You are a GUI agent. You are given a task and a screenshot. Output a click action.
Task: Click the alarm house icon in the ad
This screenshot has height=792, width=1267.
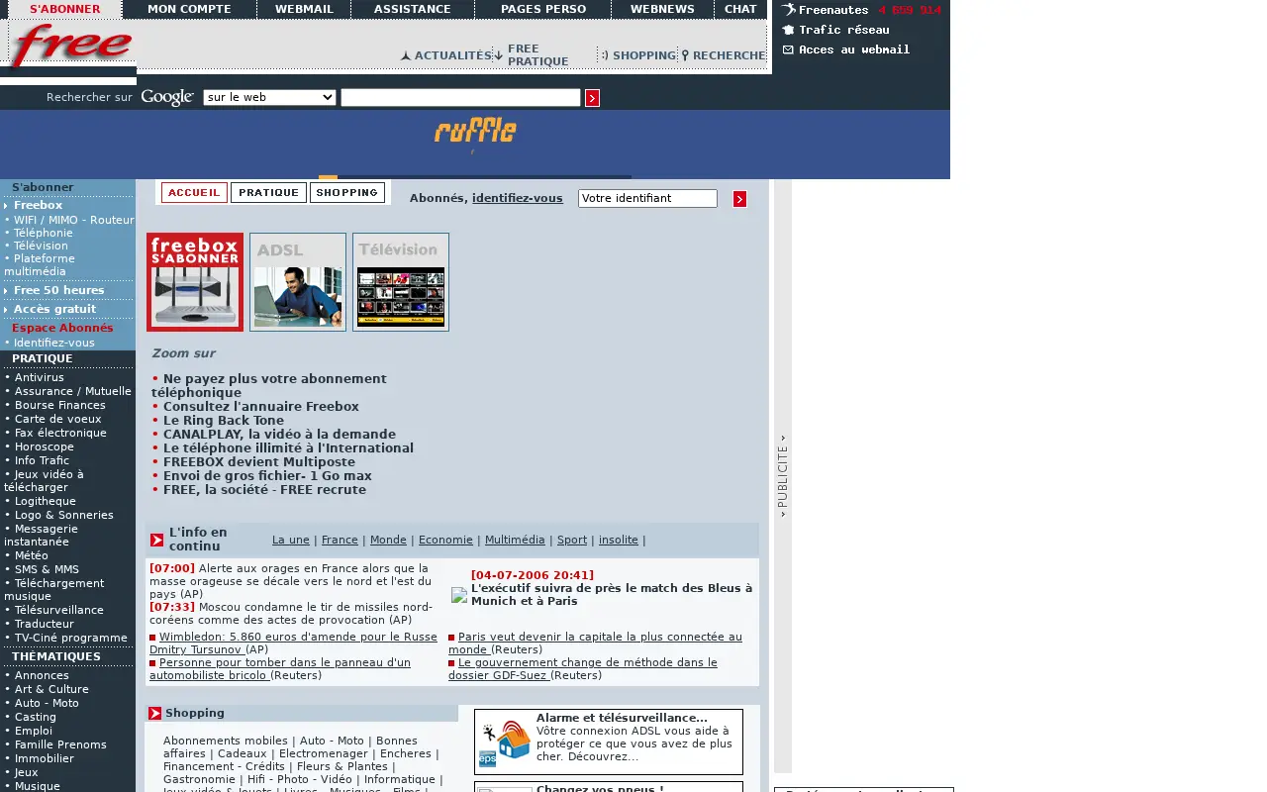tap(505, 742)
